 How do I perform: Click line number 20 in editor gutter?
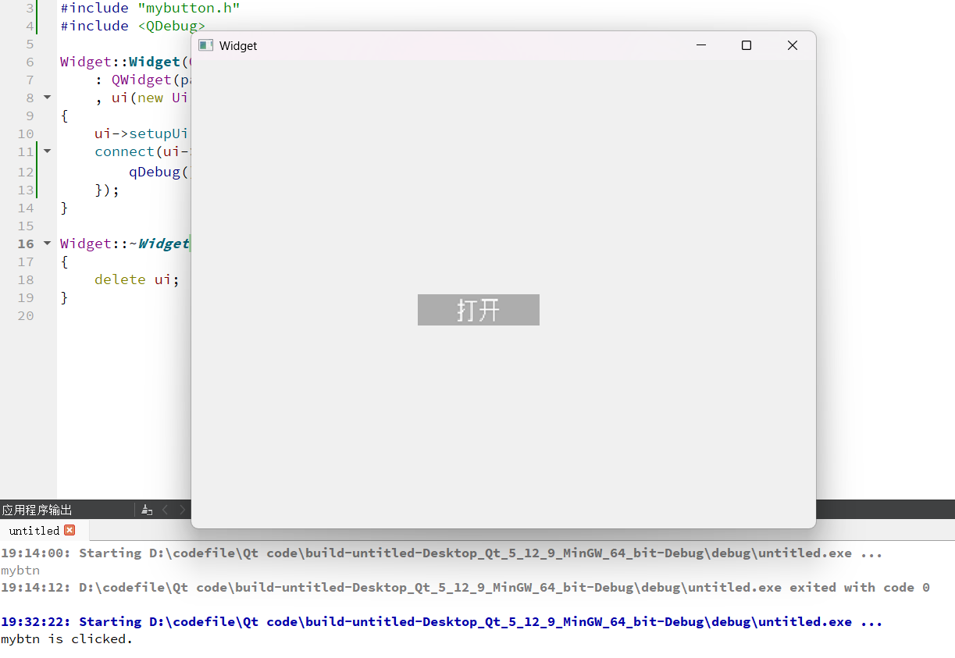26,315
